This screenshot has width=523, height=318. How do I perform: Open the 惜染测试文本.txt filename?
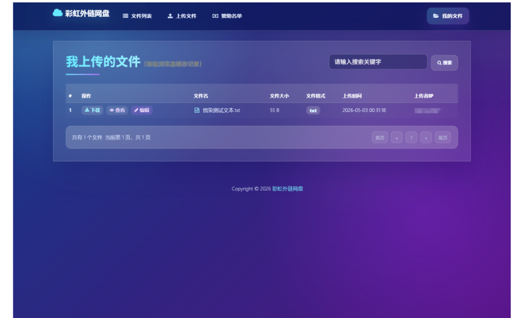pyautogui.click(x=222, y=110)
